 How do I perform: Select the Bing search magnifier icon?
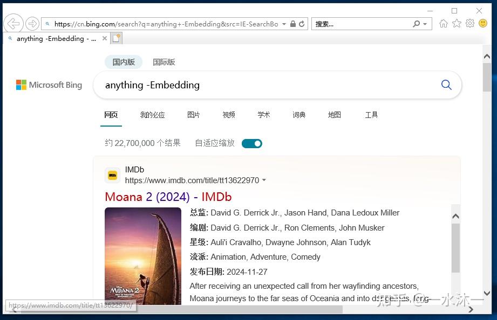click(446, 85)
